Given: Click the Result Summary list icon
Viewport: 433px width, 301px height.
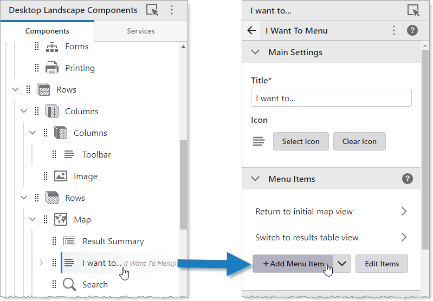Looking at the screenshot, I should [69, 241].
